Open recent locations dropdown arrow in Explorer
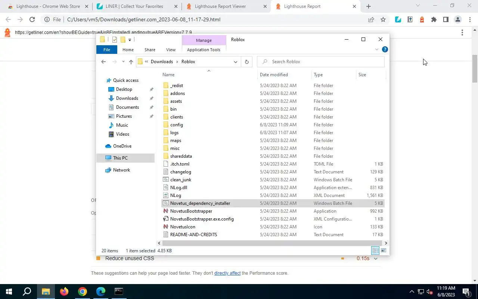This screenshot has height=299, width=478. pos(123,62)
